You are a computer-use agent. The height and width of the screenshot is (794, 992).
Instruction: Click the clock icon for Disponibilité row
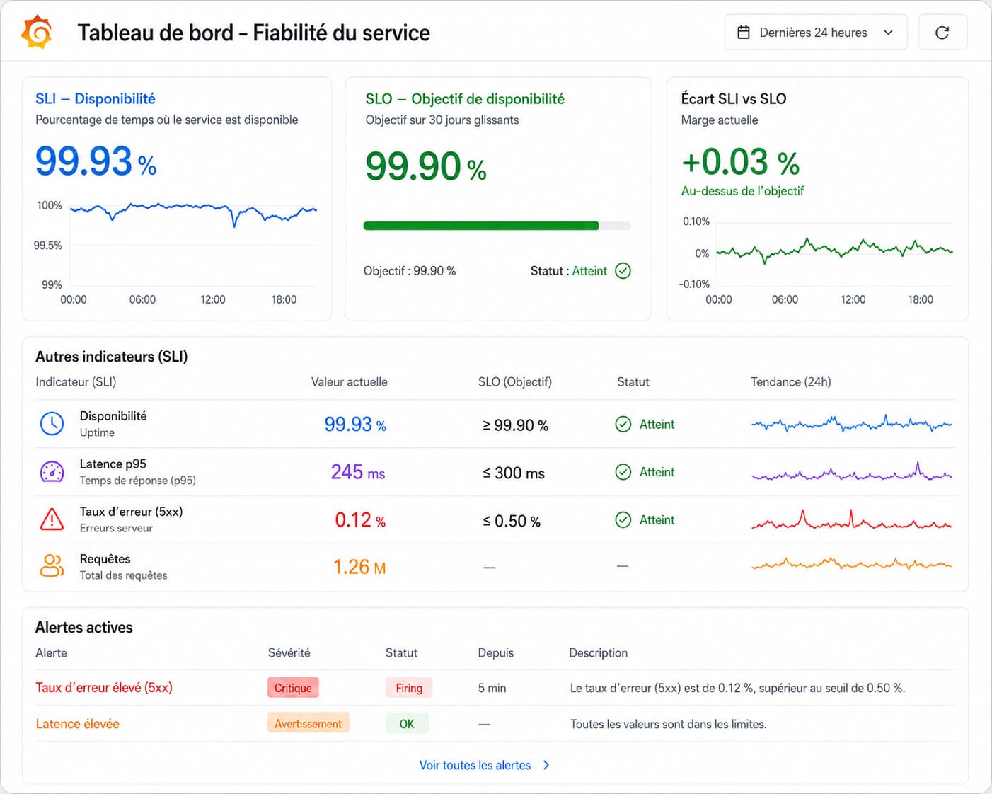tap(52, 423)
